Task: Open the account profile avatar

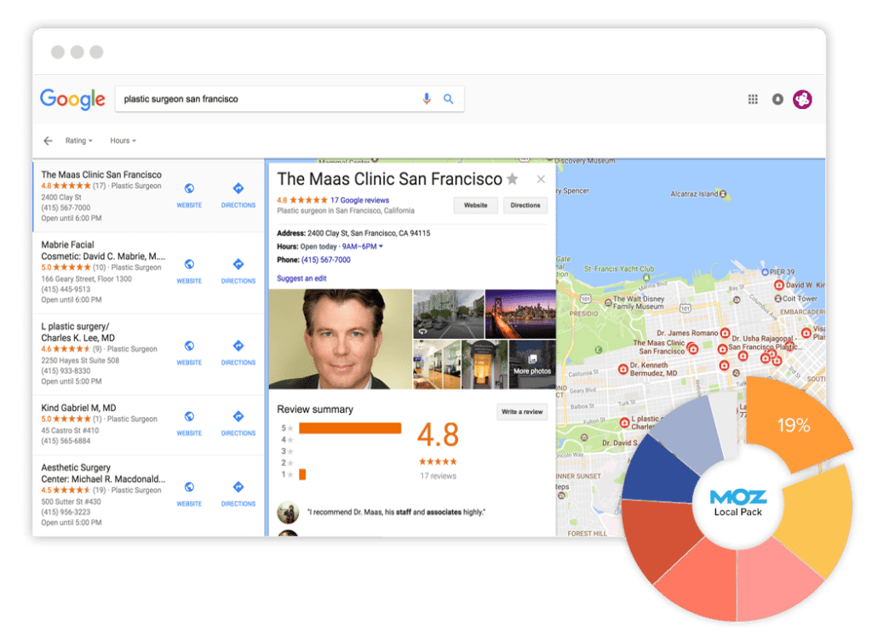Action: 802,99
